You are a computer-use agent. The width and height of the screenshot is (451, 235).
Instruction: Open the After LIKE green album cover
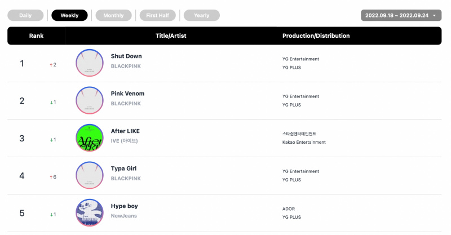click(x=90, y=138)
